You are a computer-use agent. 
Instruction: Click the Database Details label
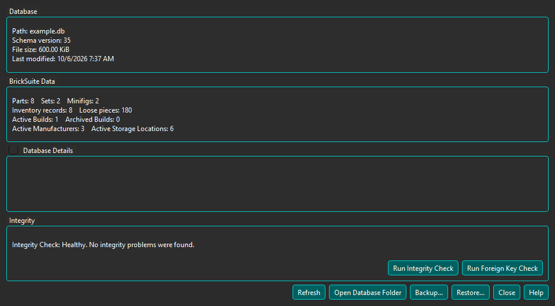48,151
